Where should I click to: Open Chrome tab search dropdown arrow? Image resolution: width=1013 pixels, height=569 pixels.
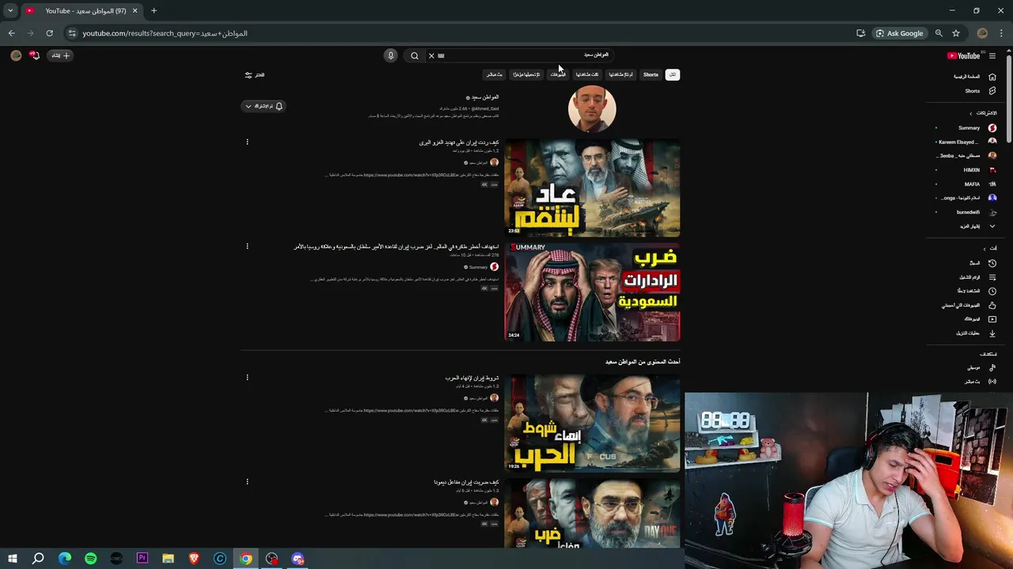(10, 11)
